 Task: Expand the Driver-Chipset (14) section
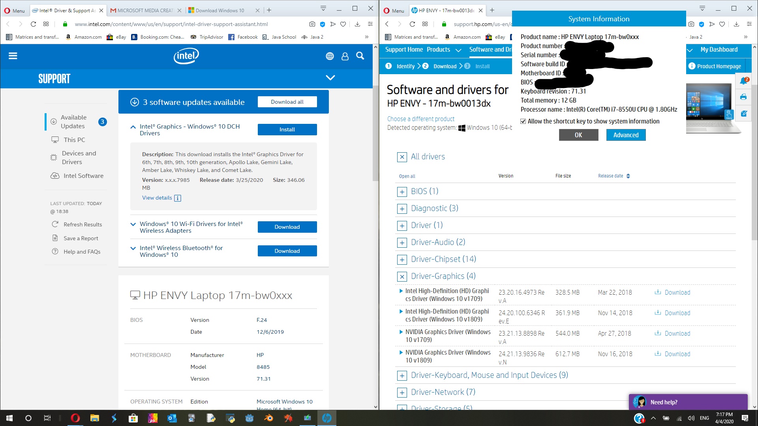tap(402, 260)
